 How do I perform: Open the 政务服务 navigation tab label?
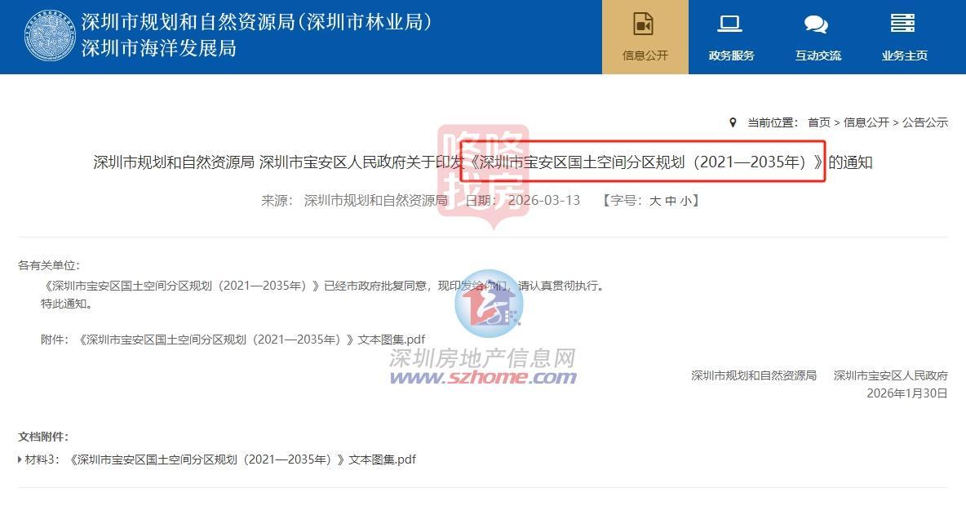click(x=731, y=55)
